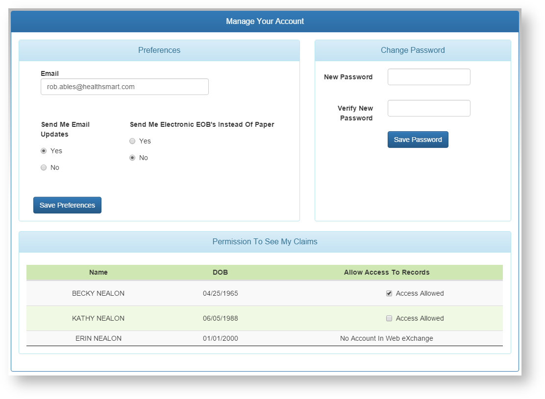Viewport: 545px width, 399px height.
Task: Click the Change Password panel heading
Action: tap(413, 50)
